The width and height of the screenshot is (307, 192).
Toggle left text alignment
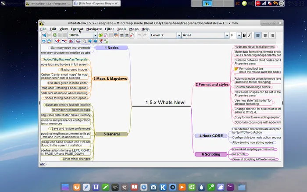tap(258, 35)
